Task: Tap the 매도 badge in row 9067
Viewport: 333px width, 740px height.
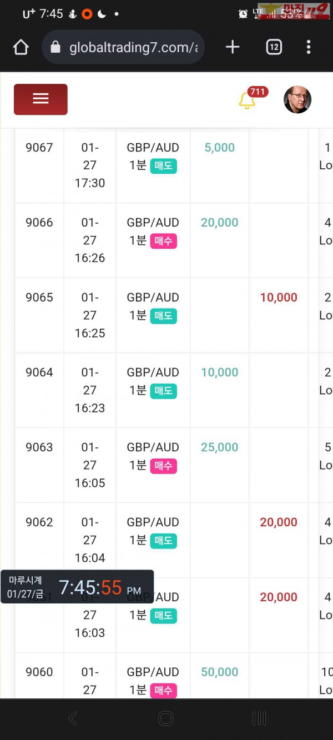Action: (163, 166)
